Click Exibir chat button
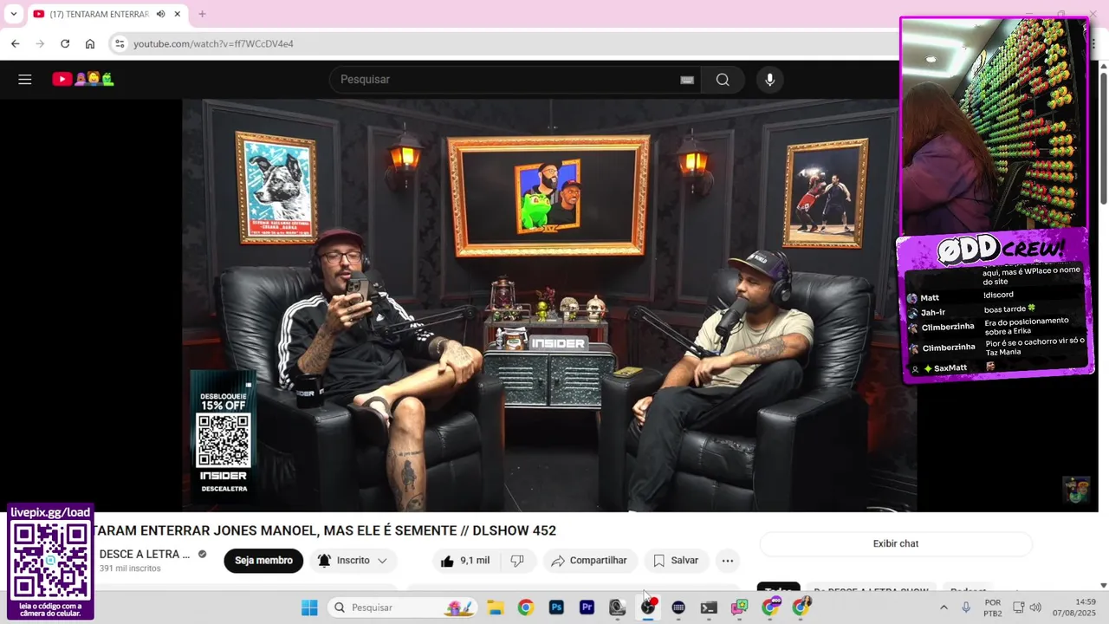 (896, 543)
